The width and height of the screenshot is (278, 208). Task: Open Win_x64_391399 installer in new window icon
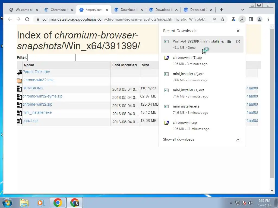(238, 42)
